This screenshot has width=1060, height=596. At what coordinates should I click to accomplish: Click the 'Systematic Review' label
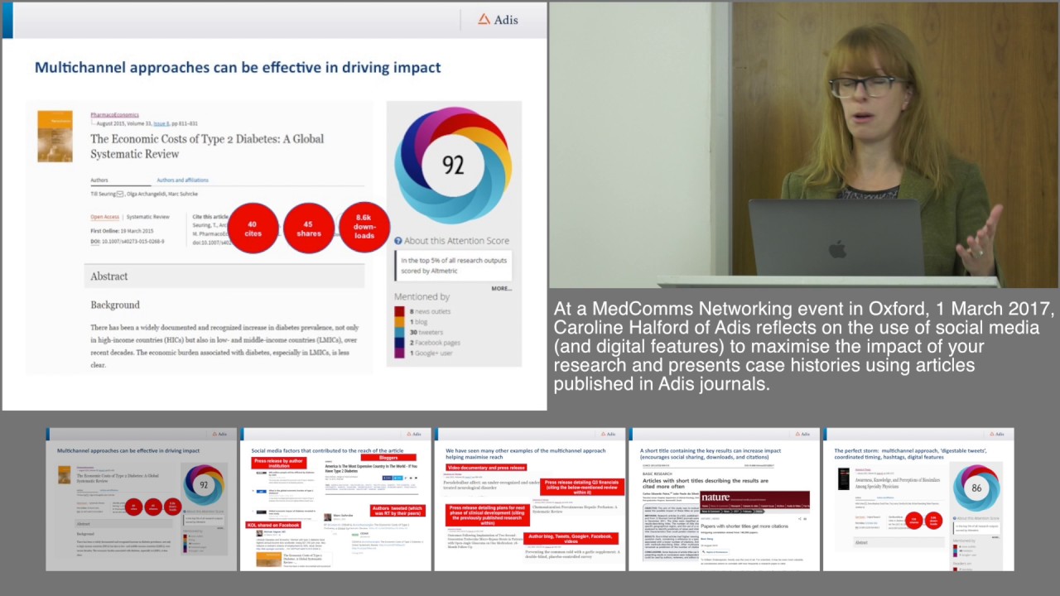(x=147, y=217)
